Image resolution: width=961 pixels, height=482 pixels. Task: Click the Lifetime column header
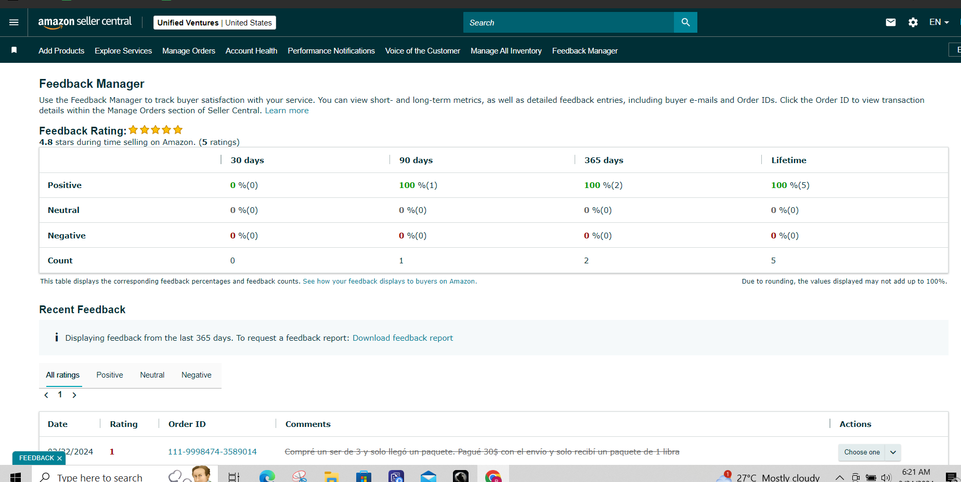coord(789,160)
